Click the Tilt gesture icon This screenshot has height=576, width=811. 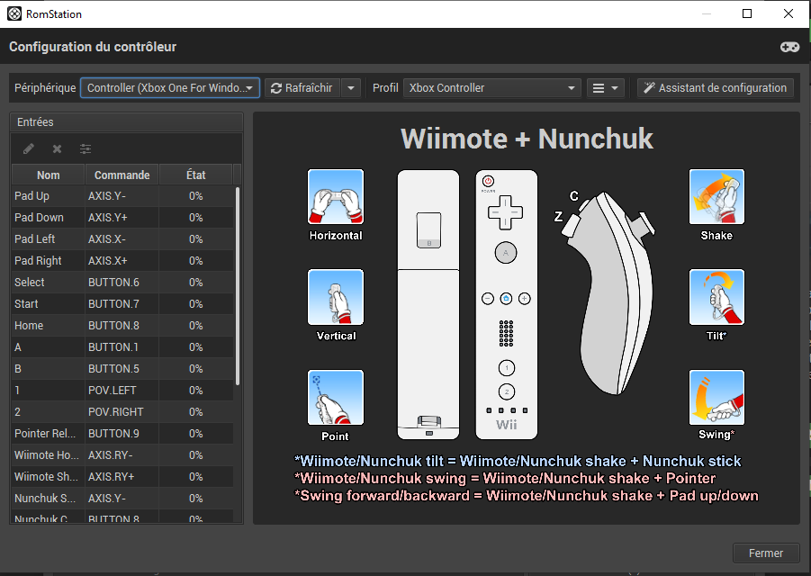click(716, 298)
